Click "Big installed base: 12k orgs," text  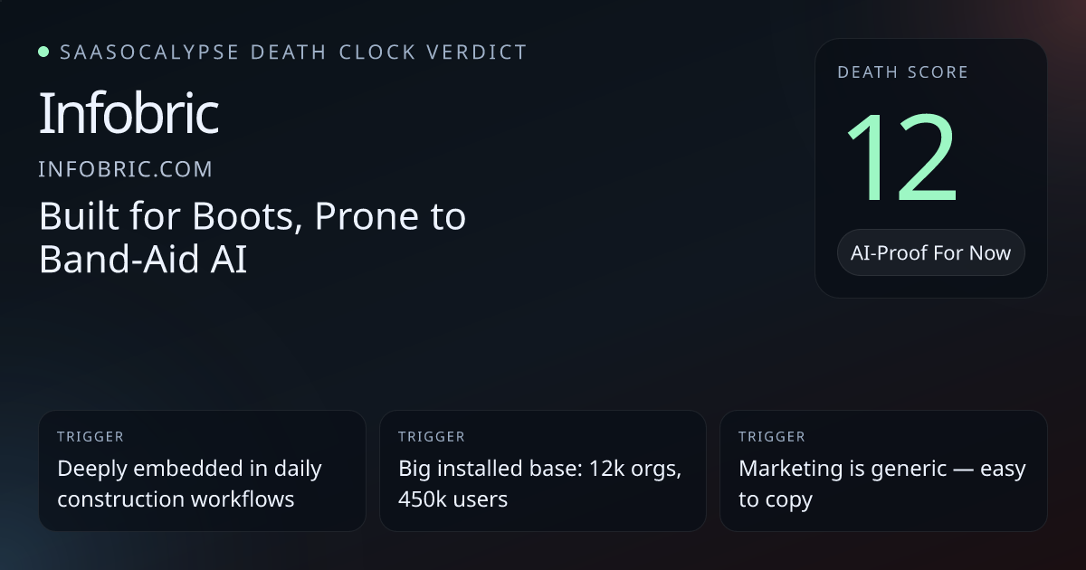pyautogui.click(x=539, y=469)
